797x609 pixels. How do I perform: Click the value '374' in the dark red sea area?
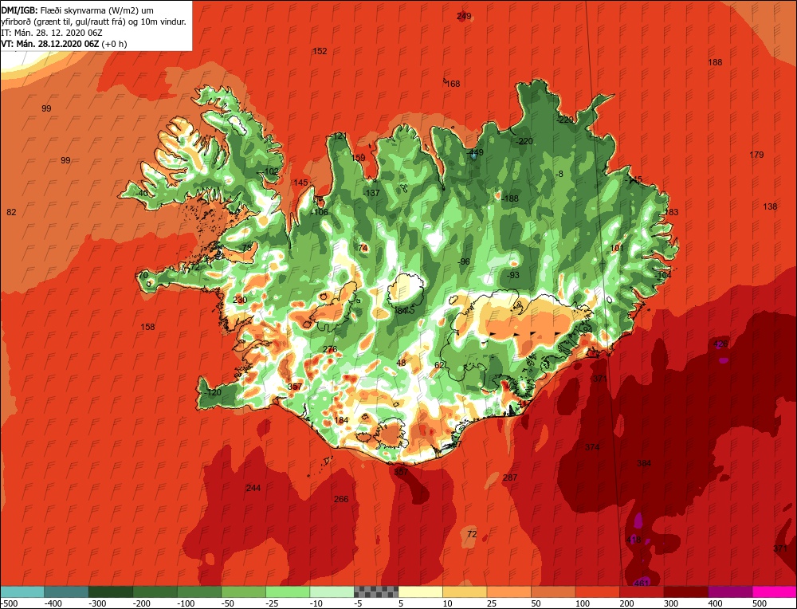(592, 447)
